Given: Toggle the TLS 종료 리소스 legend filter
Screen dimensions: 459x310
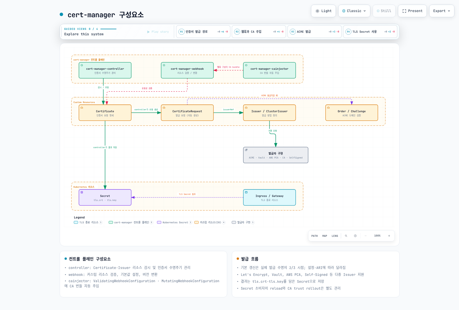Looking at the screenshot, I should [88, 222].
